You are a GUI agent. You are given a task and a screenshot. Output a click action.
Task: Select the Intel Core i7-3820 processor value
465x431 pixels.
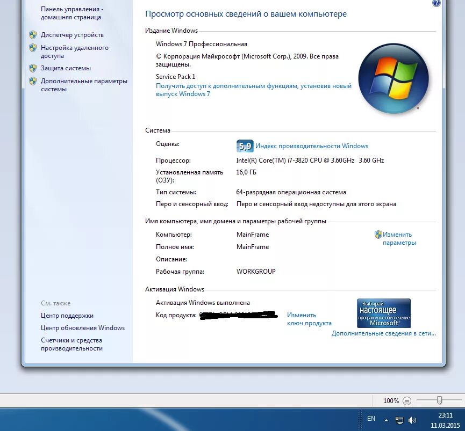310,160
